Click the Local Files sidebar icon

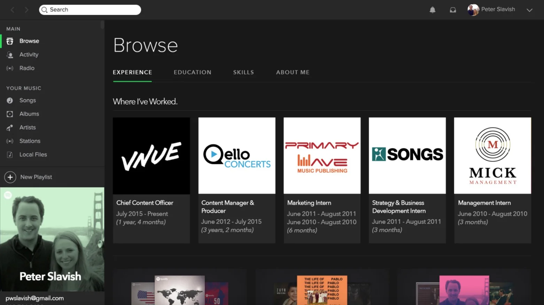coord(10,155)
